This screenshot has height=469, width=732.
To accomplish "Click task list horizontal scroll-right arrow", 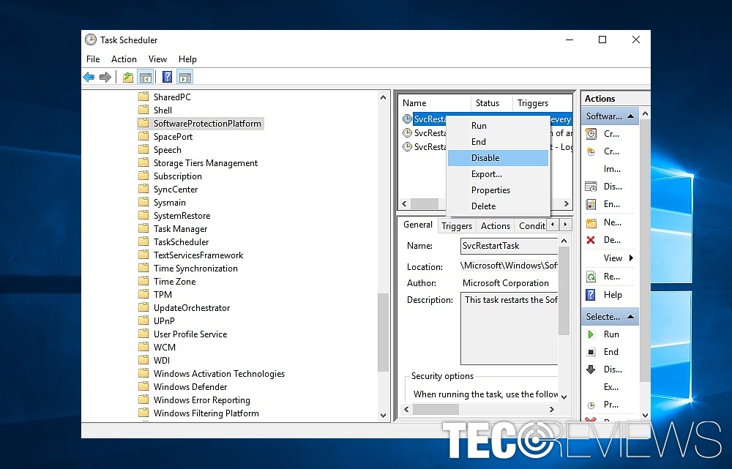I will [x=567, y=204].
